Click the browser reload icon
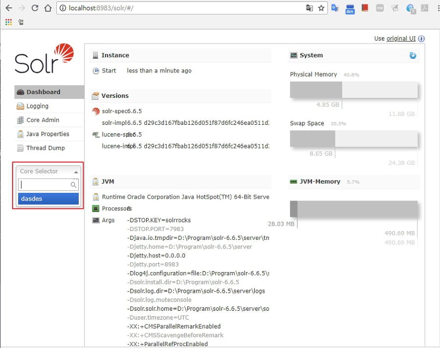This screenshot has width=440, height=348. click(35, 8)
